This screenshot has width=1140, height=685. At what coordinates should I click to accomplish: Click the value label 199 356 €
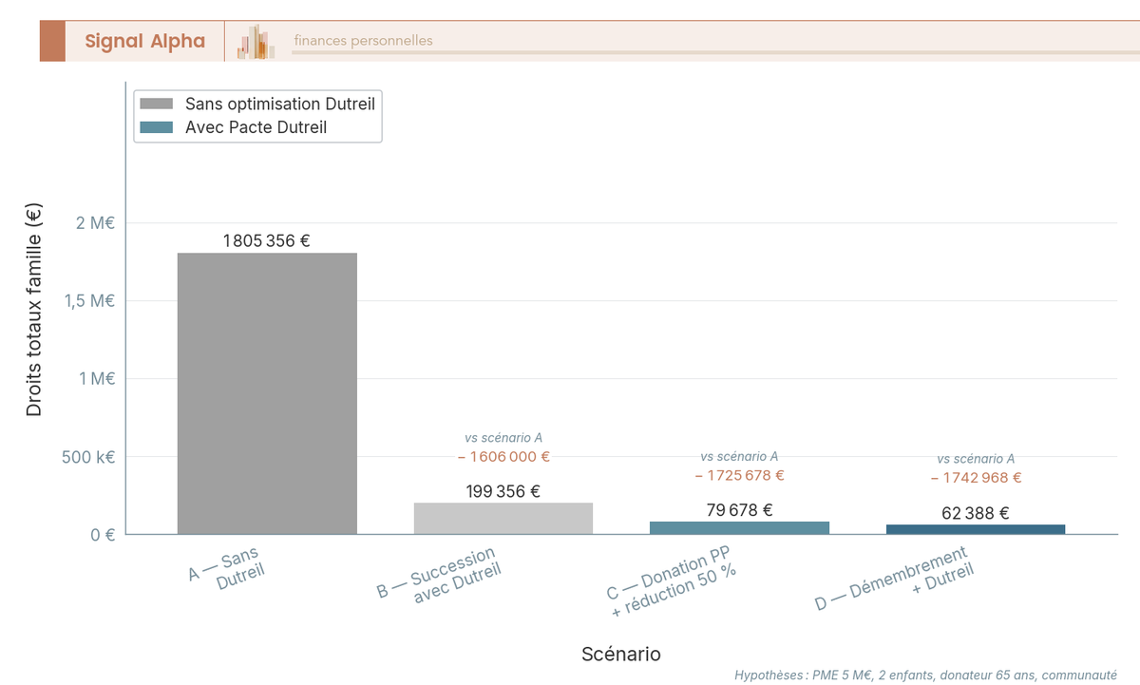[x=503, y=491]
